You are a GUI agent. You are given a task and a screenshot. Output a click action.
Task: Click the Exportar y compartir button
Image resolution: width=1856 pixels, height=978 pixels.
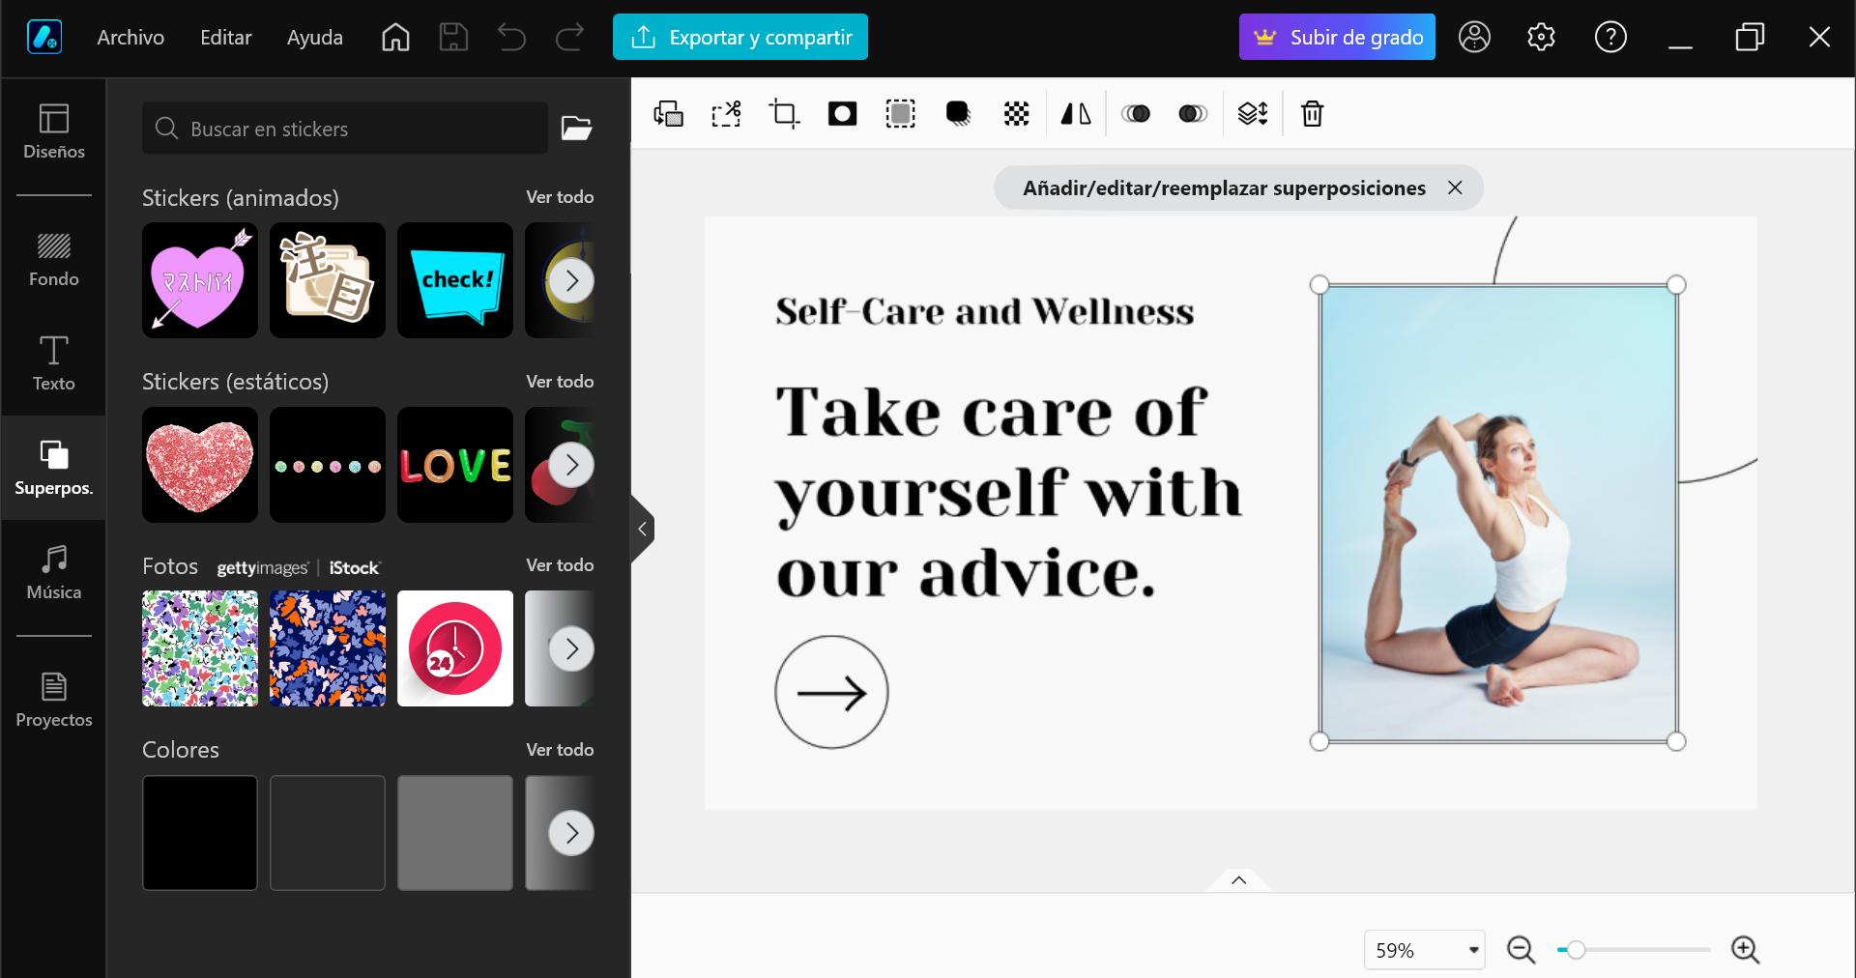tap(740, 37)
